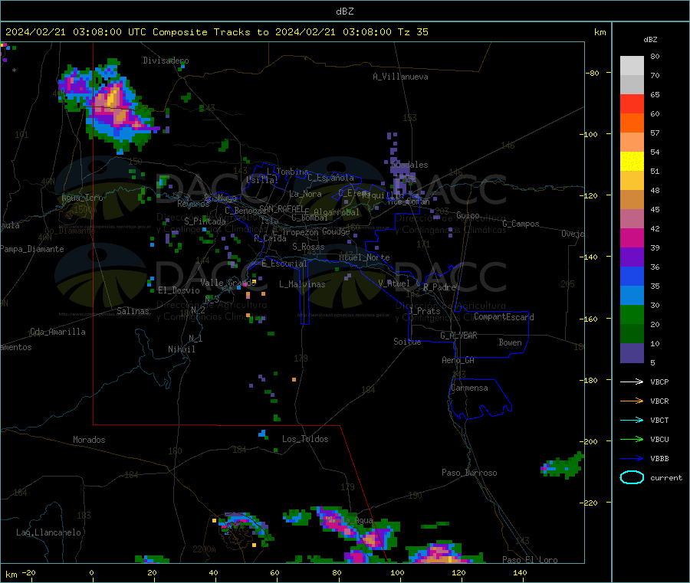Click the Bowen map label

(x=510, y=342)
